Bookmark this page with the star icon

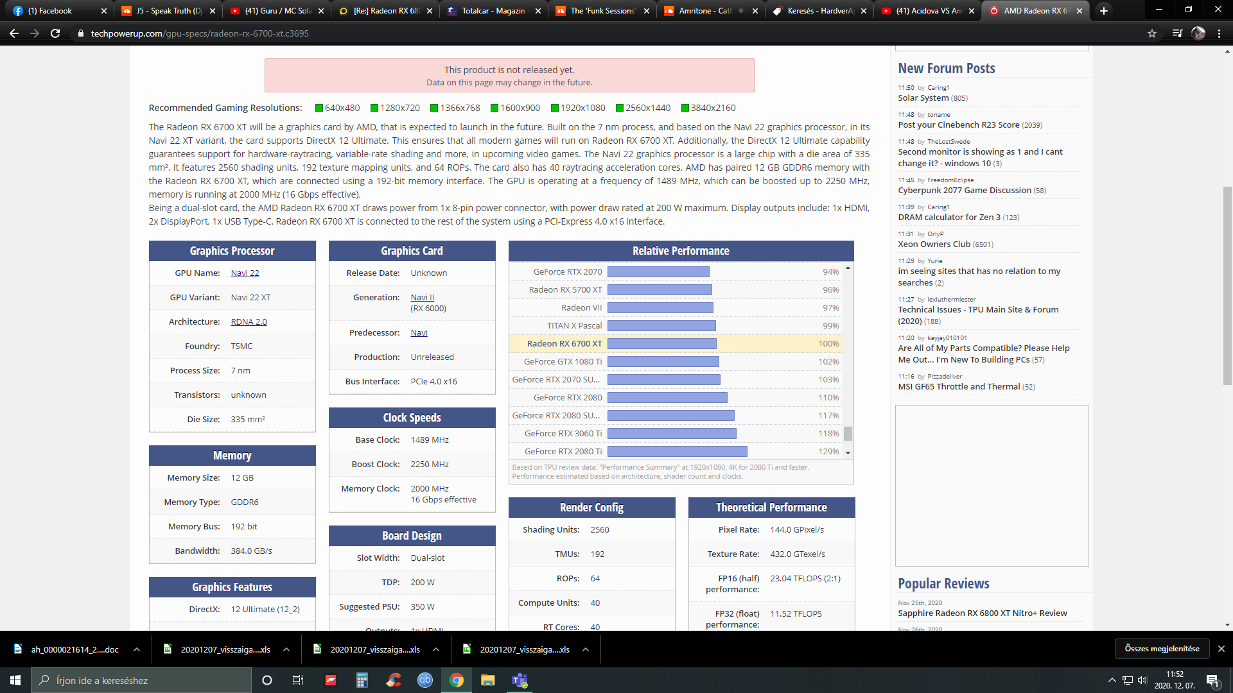pyautogui.click(x=1152, y=33)
